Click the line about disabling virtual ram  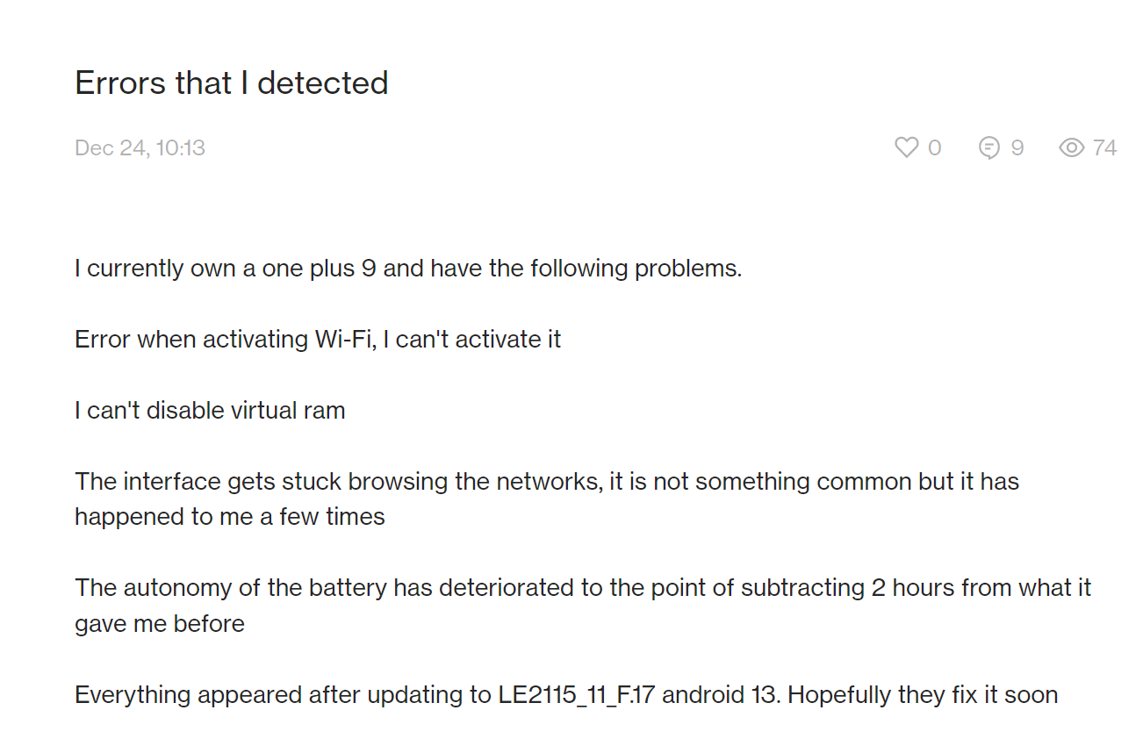(x=210, y=410)
